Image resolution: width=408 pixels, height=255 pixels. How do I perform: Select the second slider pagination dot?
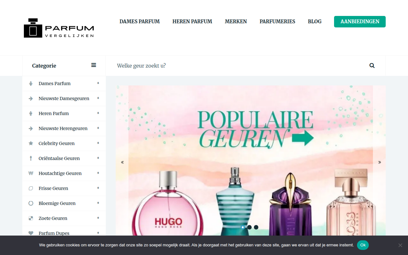[x=250, y=227]
